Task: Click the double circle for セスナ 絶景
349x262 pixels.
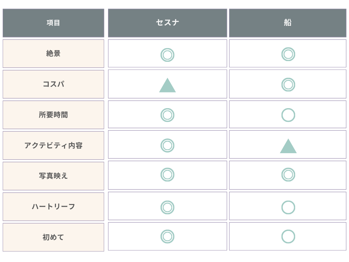Action: (167, 55)
